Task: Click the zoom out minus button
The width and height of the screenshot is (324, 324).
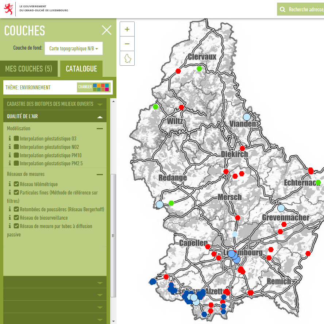Action: [x=127, y=44]
